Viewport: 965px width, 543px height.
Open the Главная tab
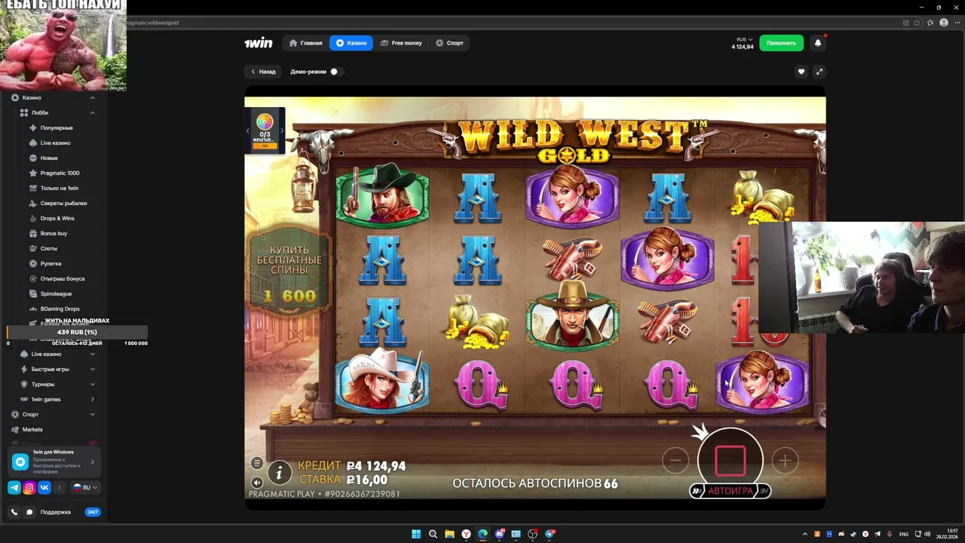(x=306, y=43)
